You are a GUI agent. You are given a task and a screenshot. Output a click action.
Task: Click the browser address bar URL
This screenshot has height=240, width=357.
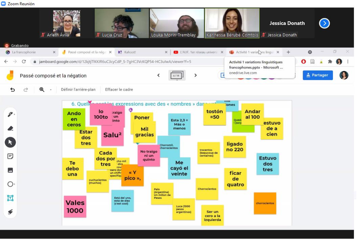tap(115, 62)
